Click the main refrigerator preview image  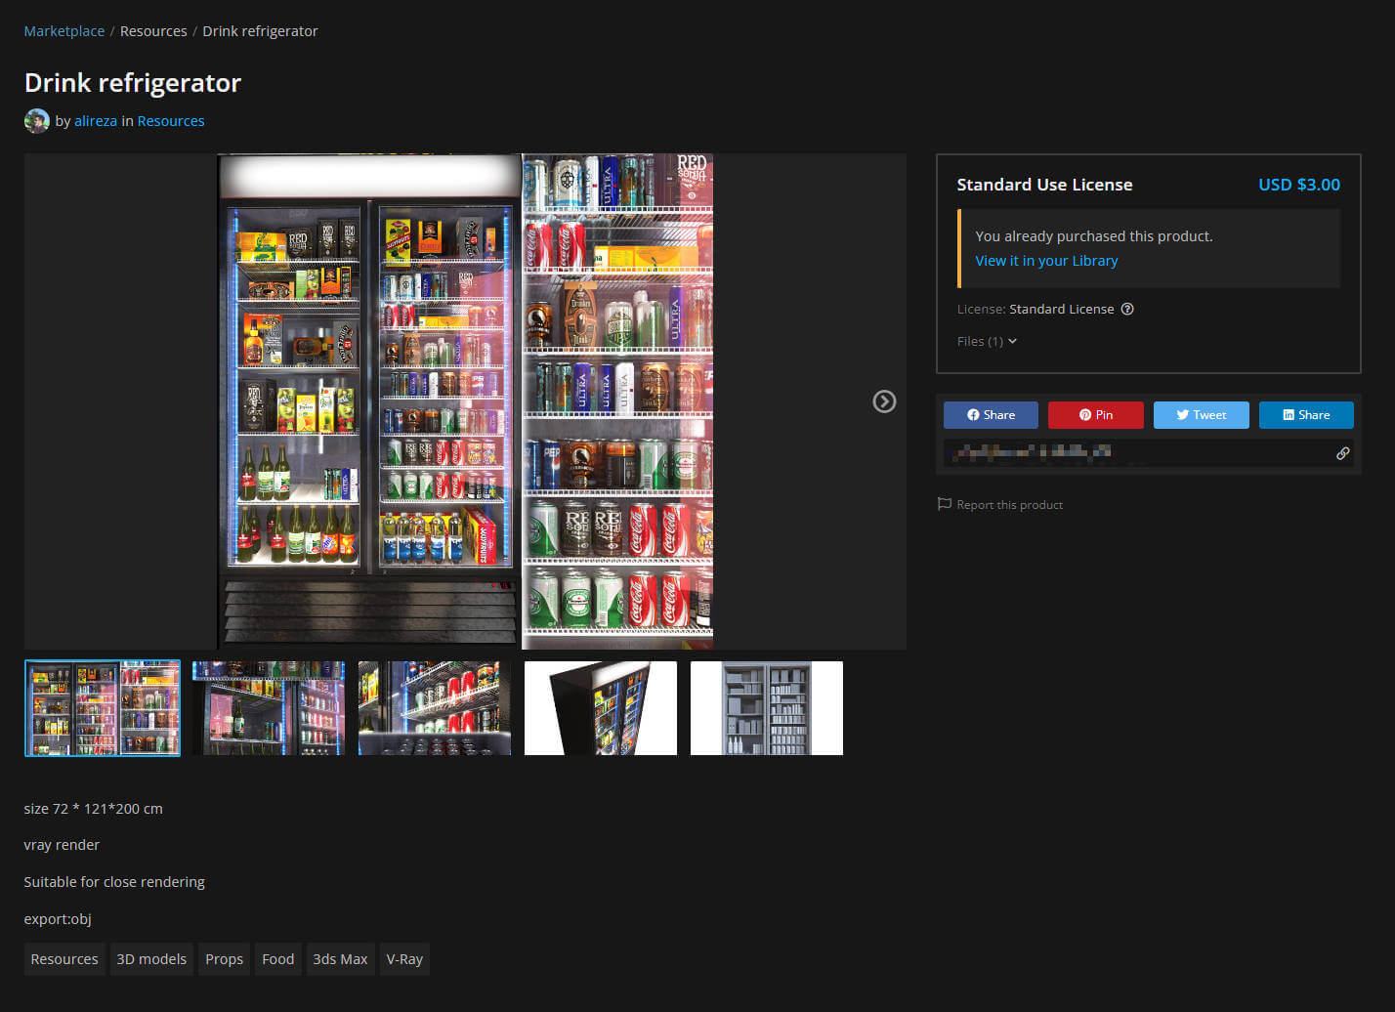[466, 401]
